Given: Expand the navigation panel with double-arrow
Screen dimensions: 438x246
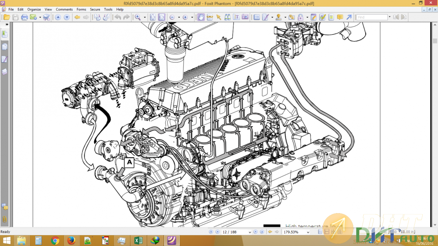Looking at the screenshot, I should 7,25.
